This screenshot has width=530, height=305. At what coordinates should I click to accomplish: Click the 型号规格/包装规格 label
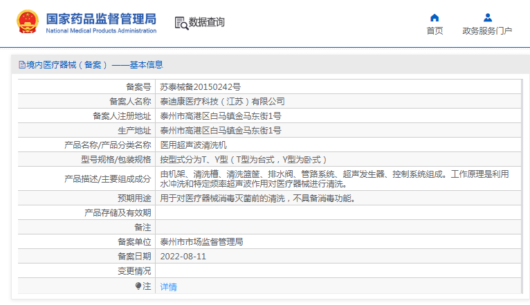pos(116,160)
